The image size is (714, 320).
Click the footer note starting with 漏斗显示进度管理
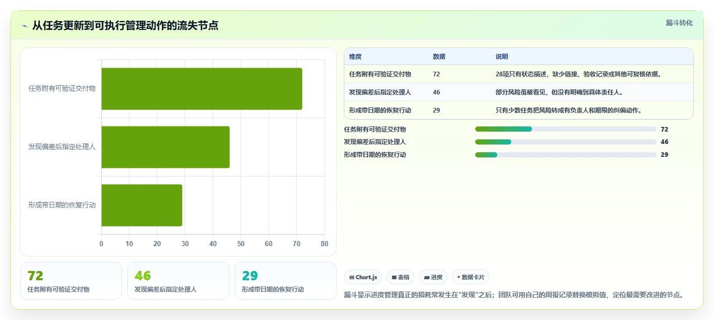pyautogui.click(x=515, y=295)
